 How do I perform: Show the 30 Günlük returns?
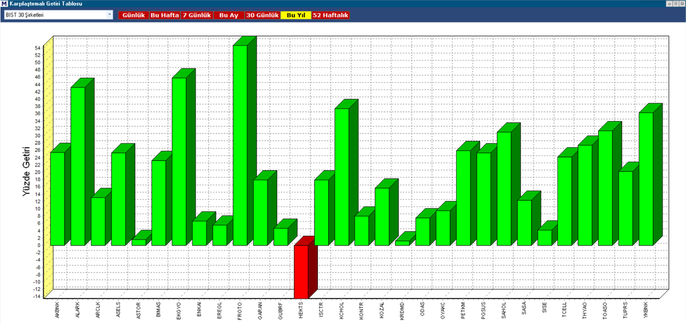tap(262, 15)
